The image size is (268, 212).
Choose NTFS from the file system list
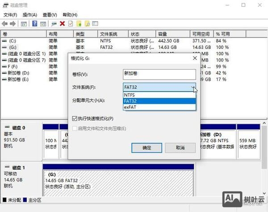coord(159,95)
